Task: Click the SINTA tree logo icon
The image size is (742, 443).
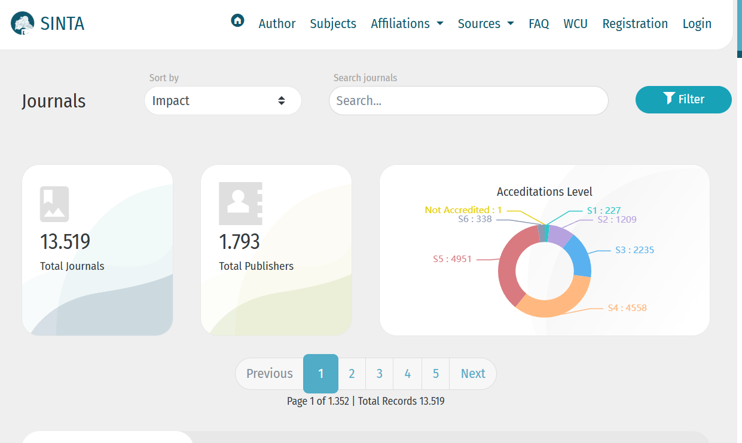Action: pyautogui.click(x=23, y=24)
